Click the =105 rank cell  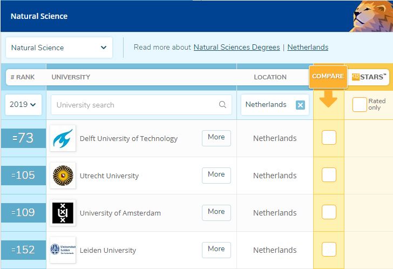(23, 176)
